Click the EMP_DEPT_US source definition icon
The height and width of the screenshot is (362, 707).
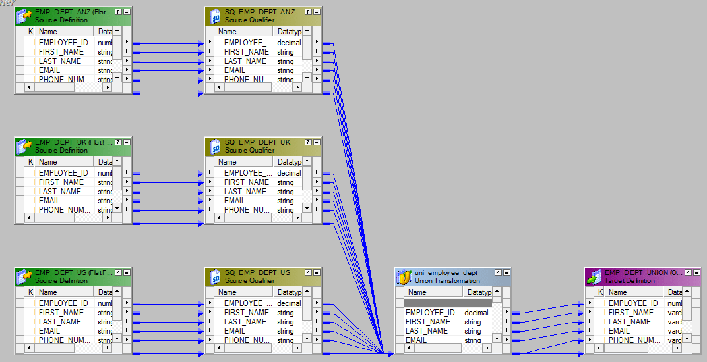click(24, 277)
